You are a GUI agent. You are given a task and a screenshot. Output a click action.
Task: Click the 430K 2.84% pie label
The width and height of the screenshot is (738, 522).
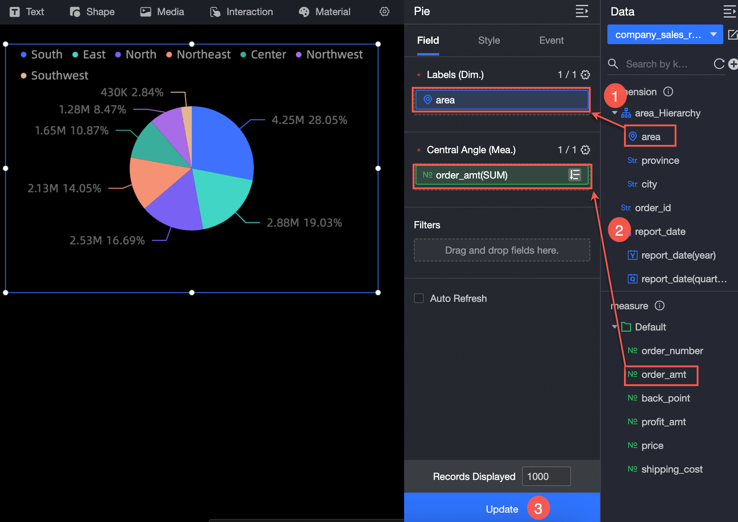[x=132, y=92]
